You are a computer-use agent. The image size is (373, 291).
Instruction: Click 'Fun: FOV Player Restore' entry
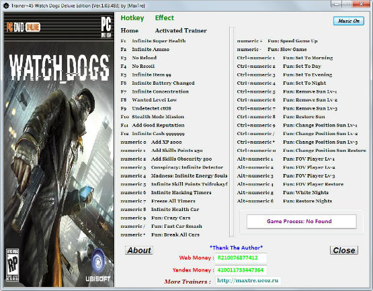tap(313, 184)
